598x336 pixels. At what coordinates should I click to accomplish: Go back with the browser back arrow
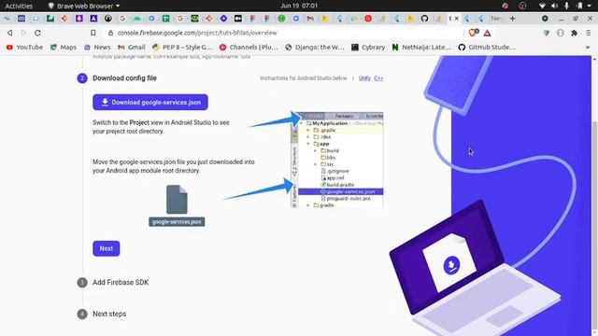pos(10,33)
